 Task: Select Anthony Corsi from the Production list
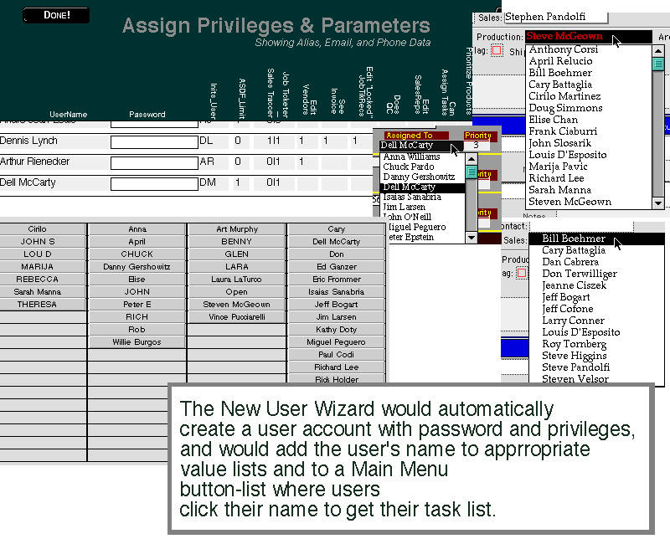pos(565,49)
